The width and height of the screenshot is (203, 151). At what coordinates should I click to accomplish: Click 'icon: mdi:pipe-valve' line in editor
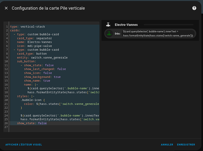coord(34,46)
